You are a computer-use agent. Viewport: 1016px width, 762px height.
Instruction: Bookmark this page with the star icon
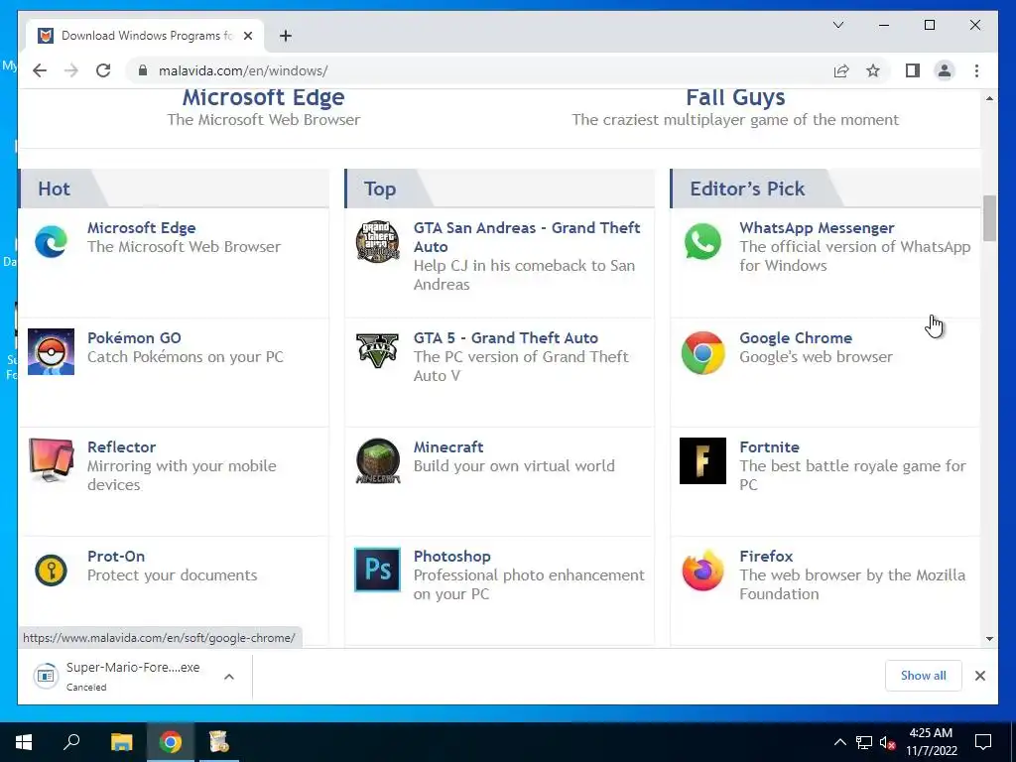(873, 70)
